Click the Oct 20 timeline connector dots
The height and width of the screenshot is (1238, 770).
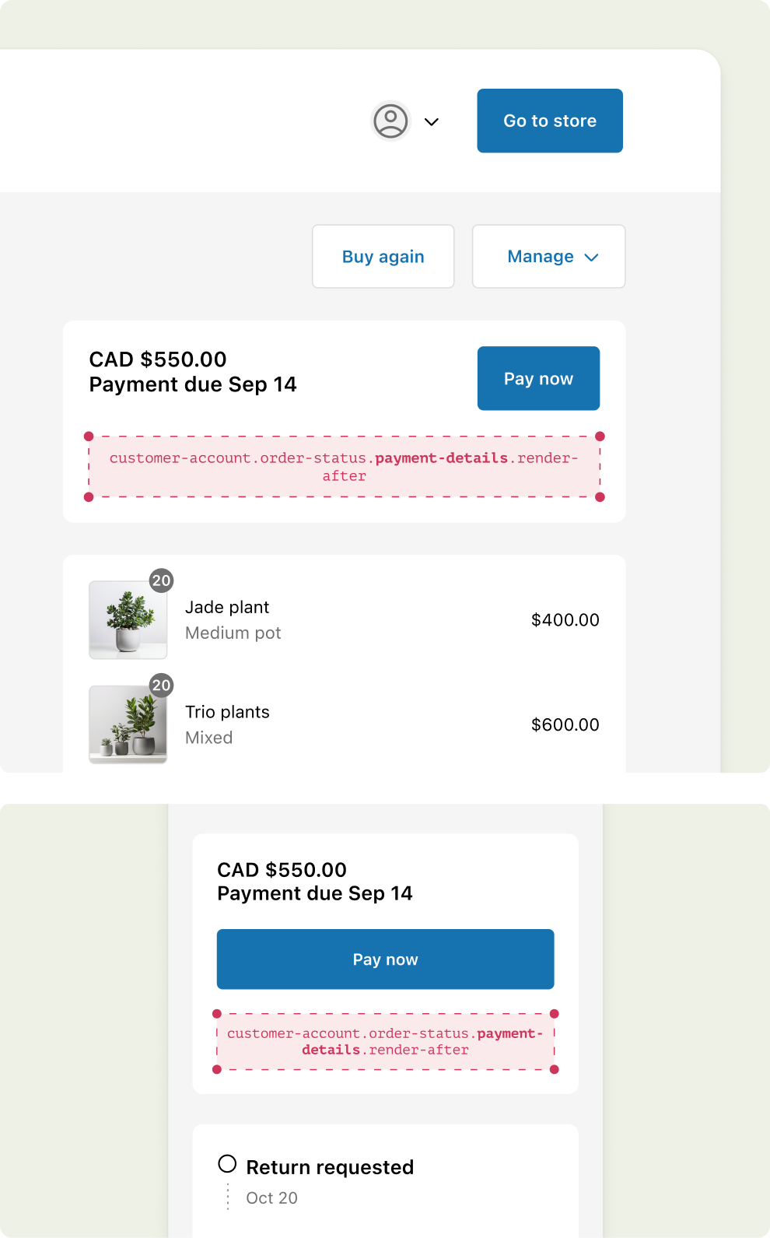(x=228, y=1196)
